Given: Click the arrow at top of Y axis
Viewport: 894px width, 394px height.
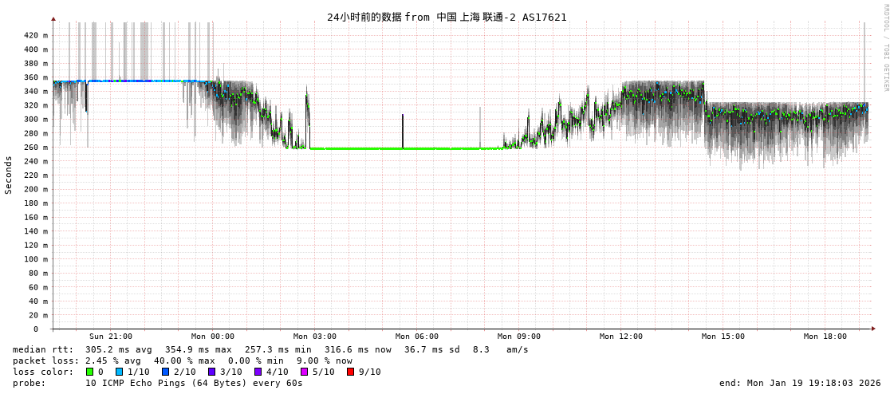Looking at the screenshot, I should tap(53, 18).
